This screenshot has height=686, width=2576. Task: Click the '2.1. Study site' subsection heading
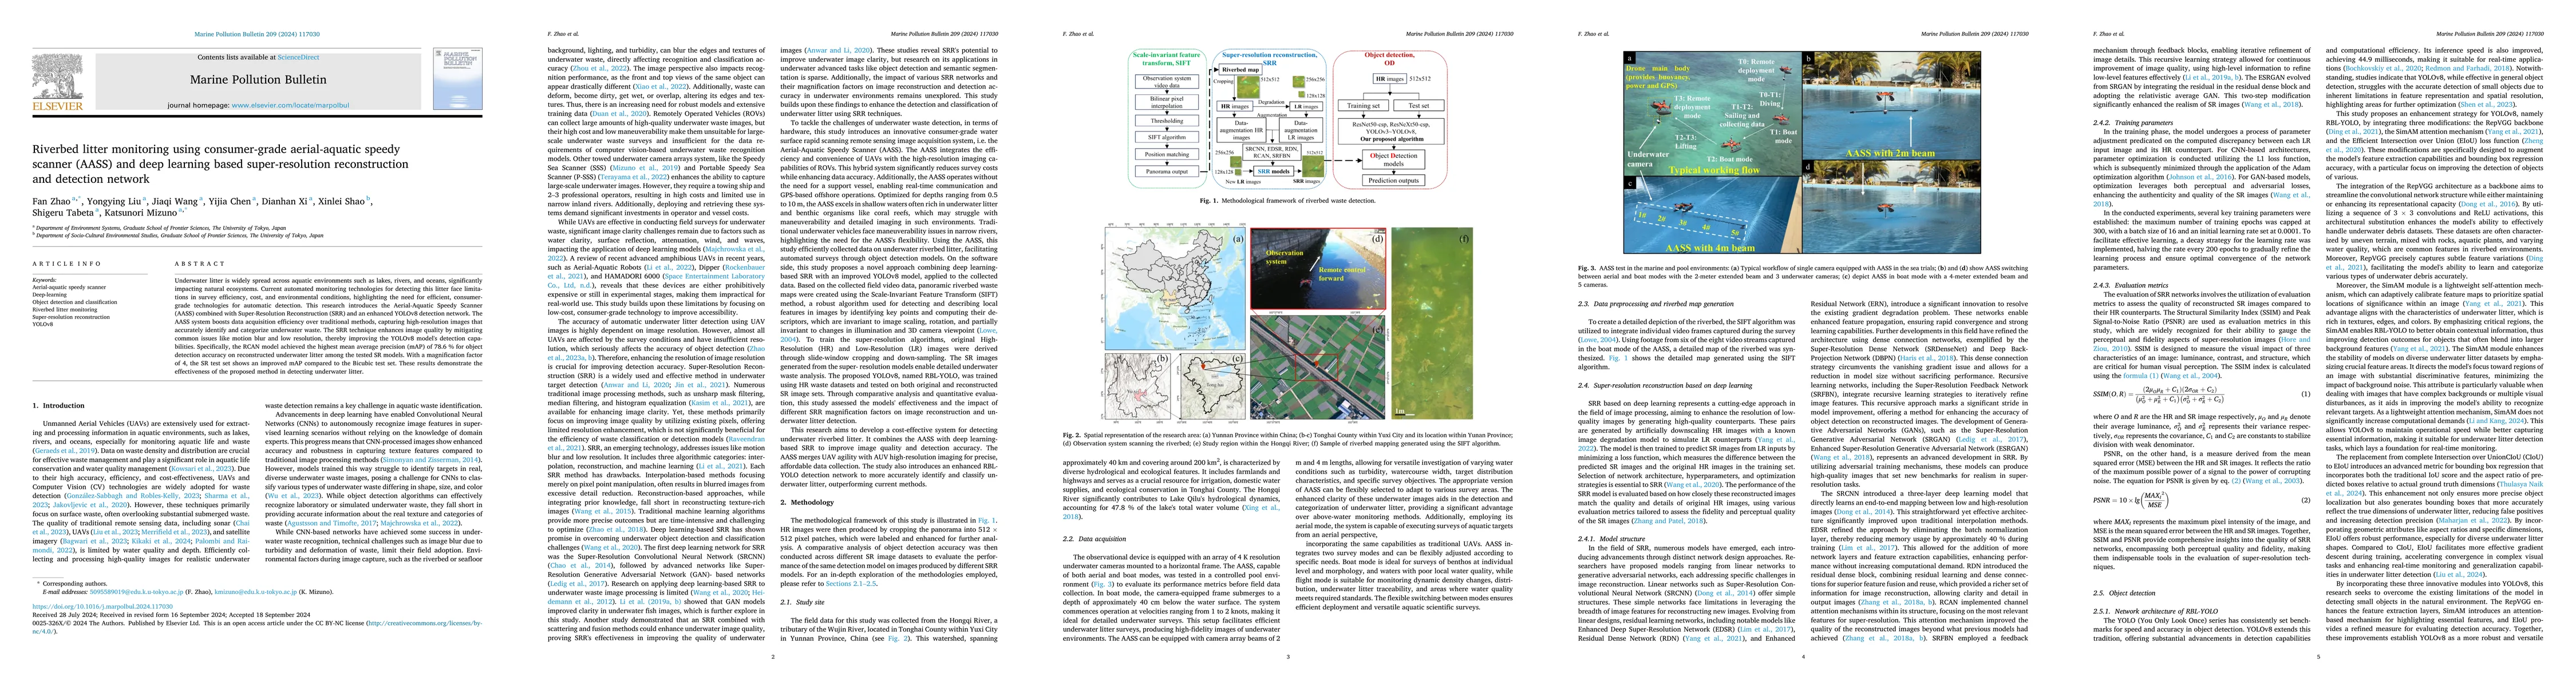tap(803, 602)
